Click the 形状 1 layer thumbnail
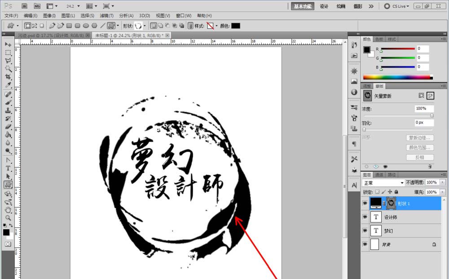The image size is (449, 279). 376,203
